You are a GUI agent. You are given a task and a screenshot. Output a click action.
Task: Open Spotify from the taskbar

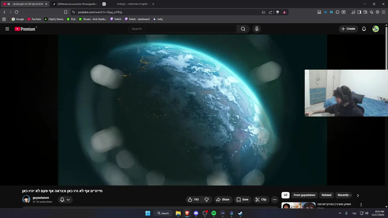point(214,213)
